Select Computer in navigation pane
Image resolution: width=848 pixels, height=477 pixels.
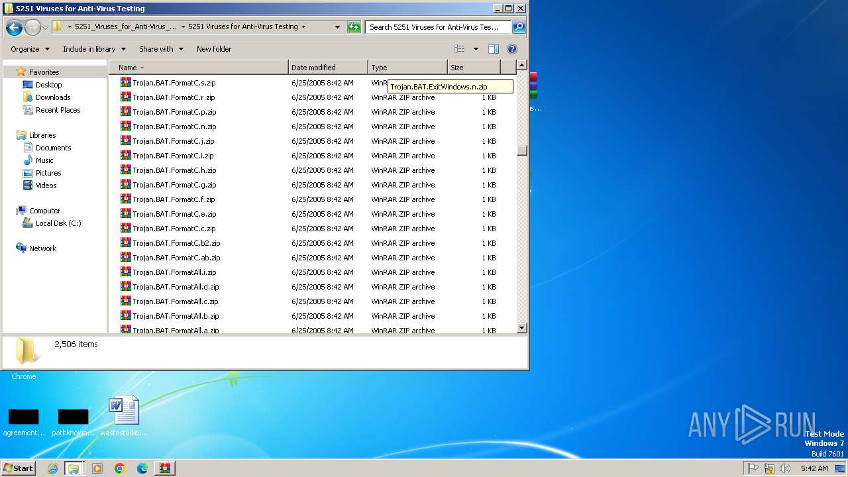(x=44, y=211)
